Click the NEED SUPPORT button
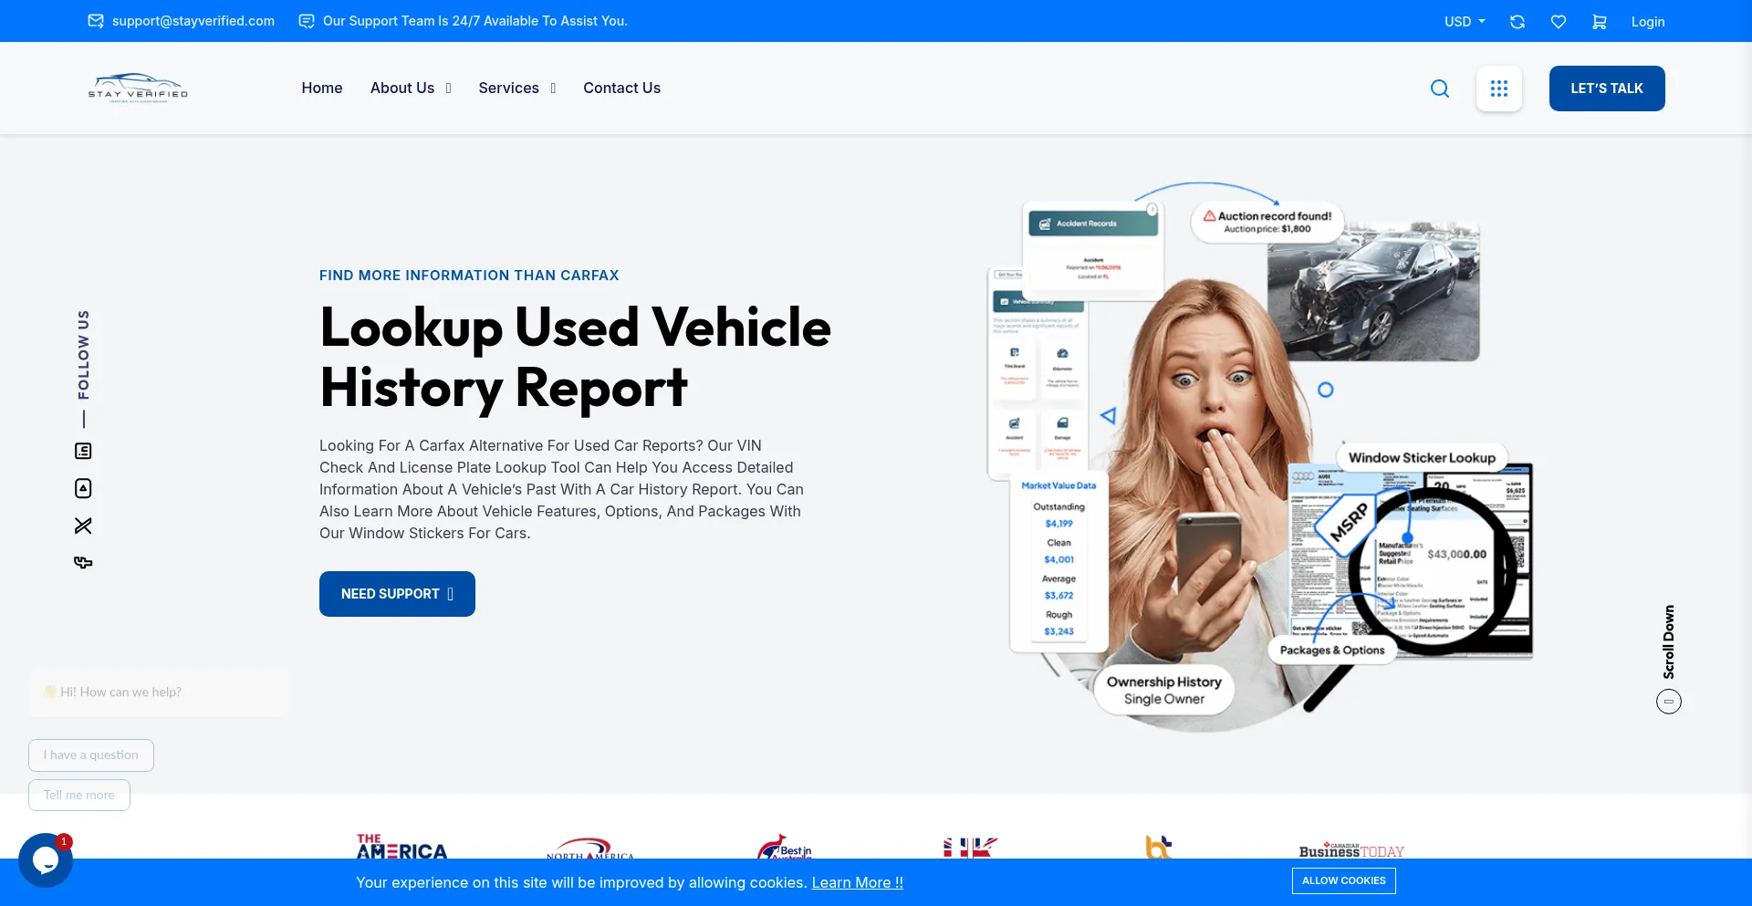Screen dimensions: 1752x906 coord(397,594)
